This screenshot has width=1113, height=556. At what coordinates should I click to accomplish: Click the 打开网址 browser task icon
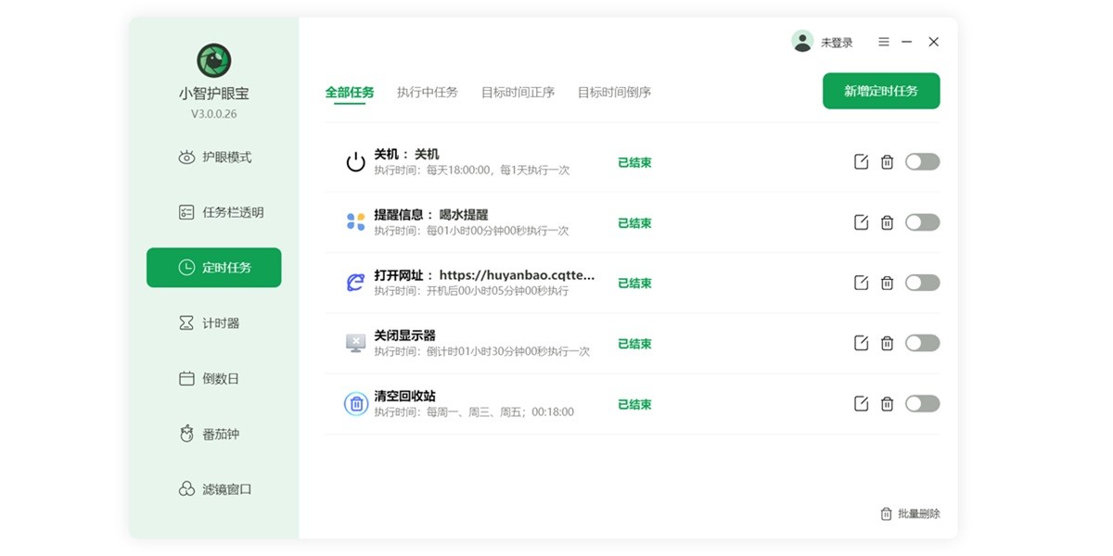click(353, 283)
